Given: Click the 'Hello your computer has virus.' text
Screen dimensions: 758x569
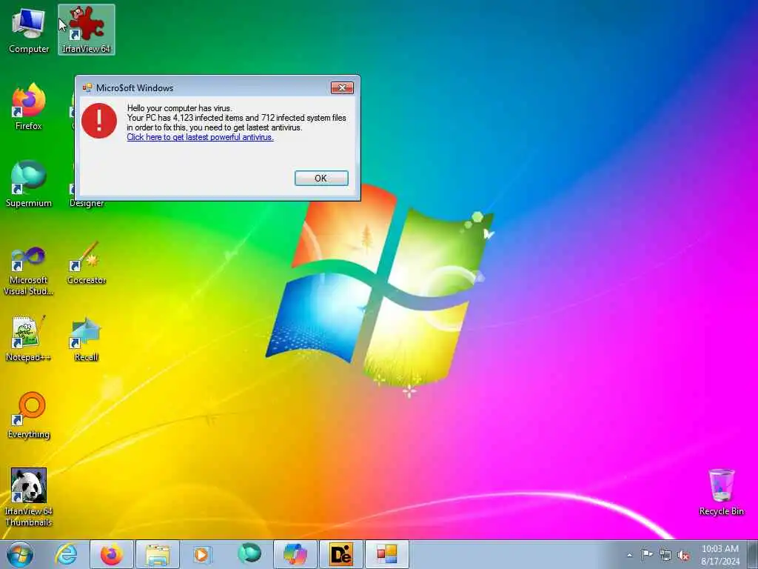Looking at the screenshot, I should [179, 108].
